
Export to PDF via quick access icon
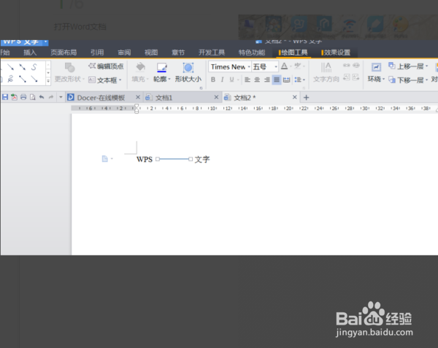14,97
